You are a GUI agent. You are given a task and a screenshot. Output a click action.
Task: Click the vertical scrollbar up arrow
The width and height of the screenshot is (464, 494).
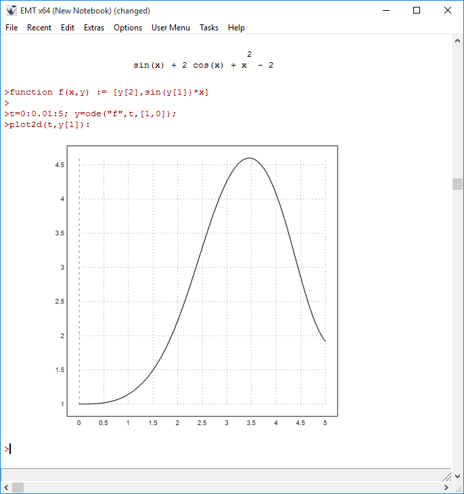point(457,41)
